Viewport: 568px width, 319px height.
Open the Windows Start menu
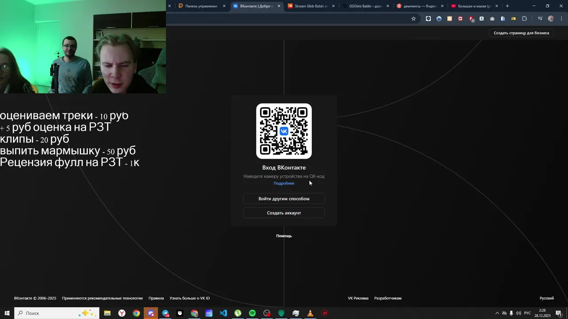click(x=7, y=313)
